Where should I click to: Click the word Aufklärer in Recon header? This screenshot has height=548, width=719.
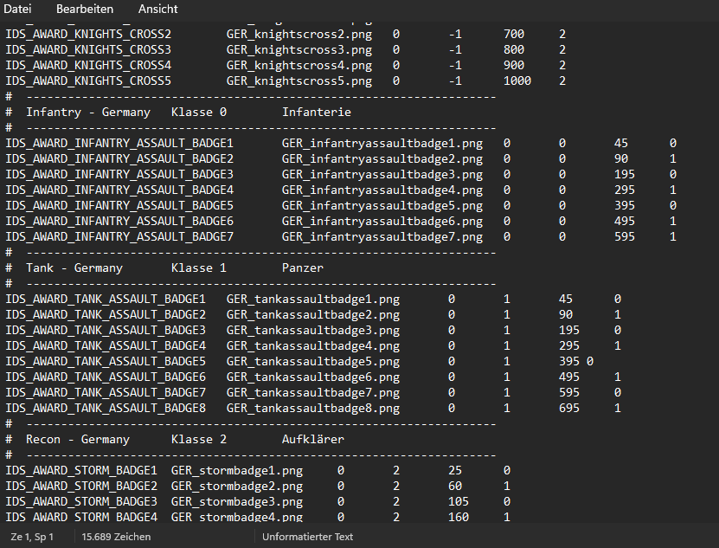312,440
